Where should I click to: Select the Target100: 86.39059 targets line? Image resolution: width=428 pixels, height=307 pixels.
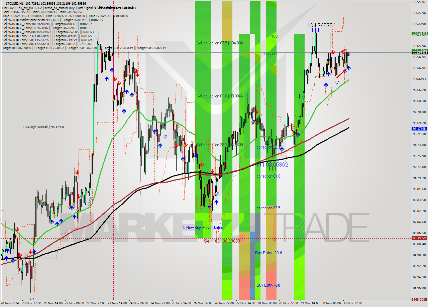pos(84,48)
